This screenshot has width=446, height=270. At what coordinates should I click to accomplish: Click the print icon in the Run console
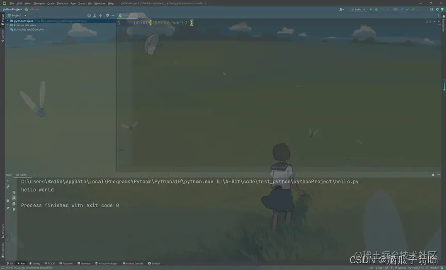pos(14,204)
